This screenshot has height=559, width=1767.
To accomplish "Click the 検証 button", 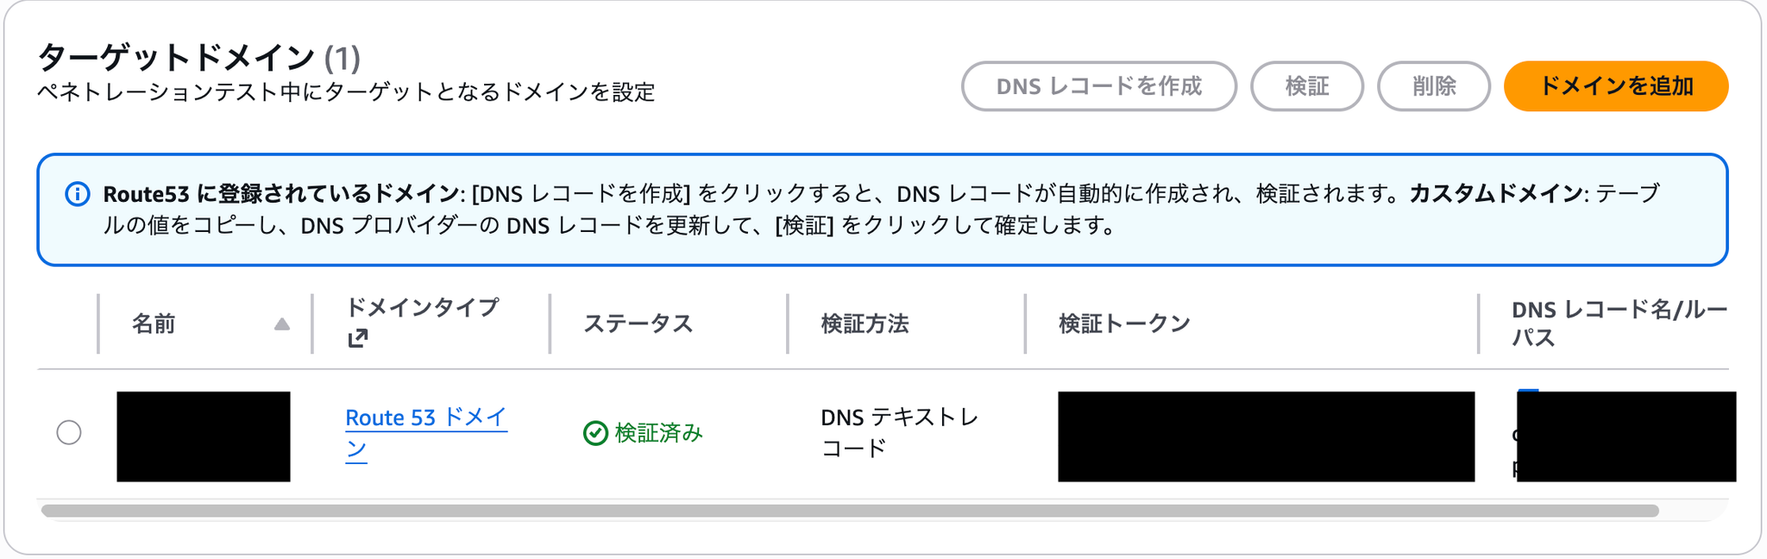I will point(1306,86).
